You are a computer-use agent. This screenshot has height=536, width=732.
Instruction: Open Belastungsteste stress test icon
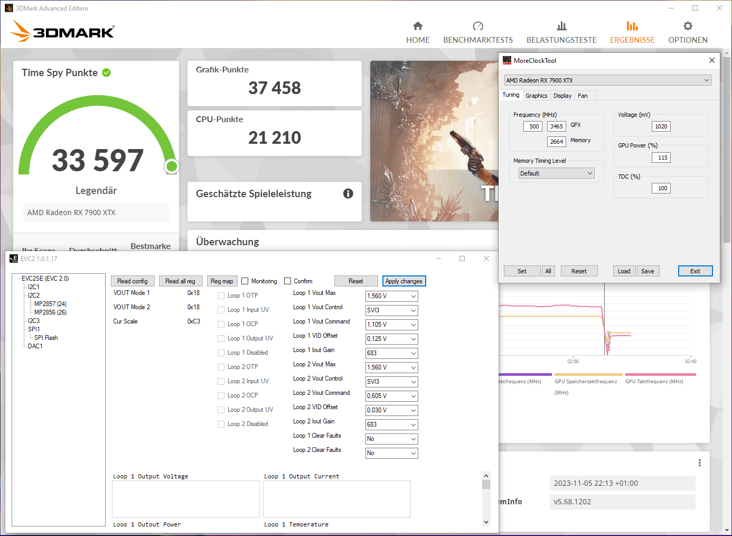pyautogui.click(x=561, y=26)
